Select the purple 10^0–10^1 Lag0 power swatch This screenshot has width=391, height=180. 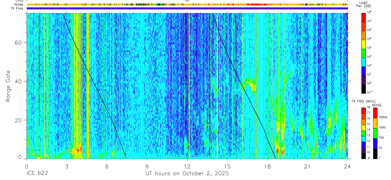[x=364, y=79]
